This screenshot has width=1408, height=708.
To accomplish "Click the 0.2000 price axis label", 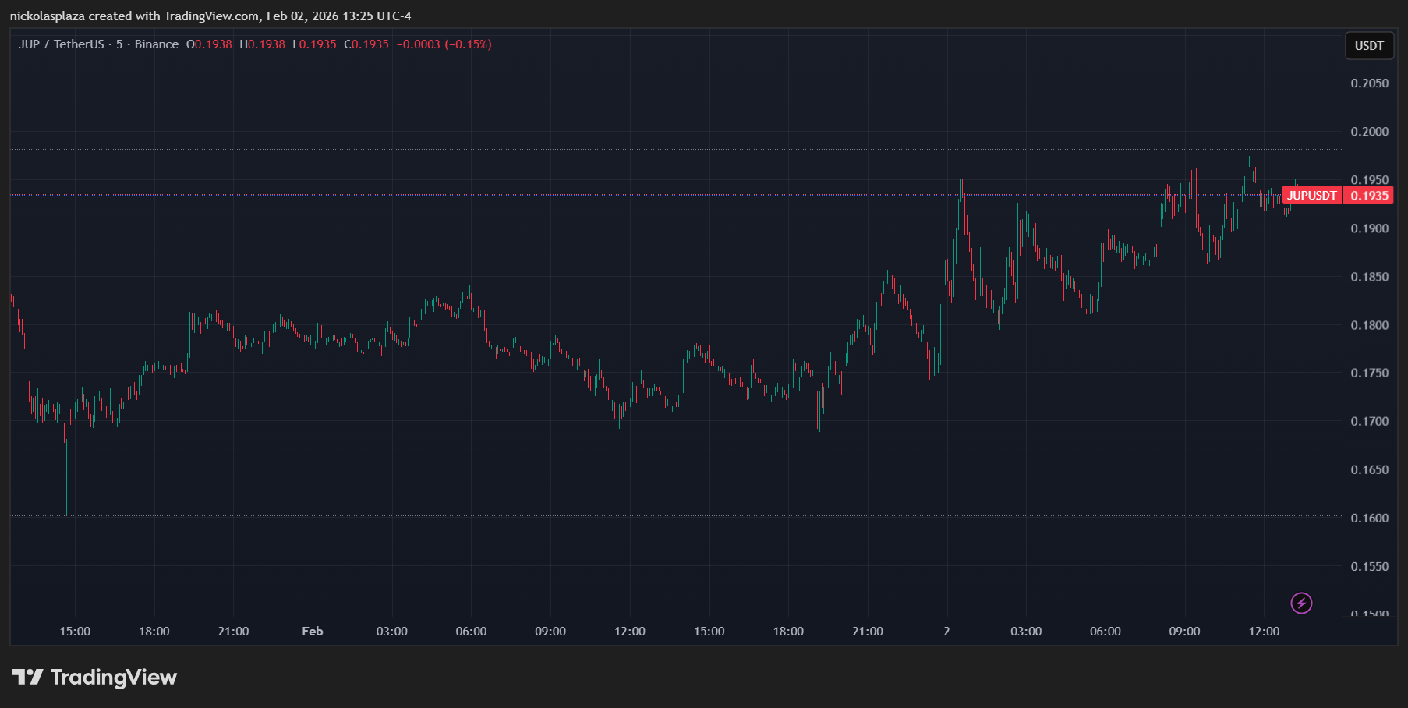I will [x=1369, y=132].
